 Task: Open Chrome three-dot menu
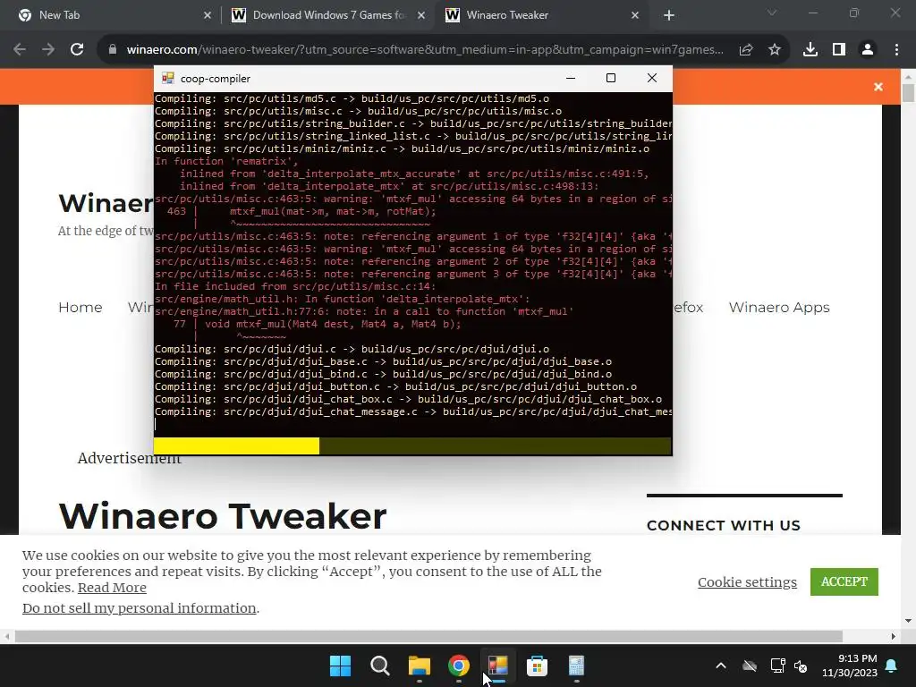point(896,50)
